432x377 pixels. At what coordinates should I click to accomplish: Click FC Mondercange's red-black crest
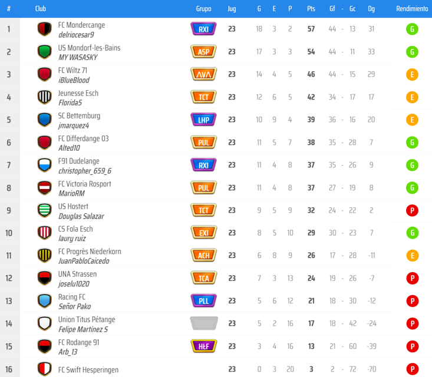[x=44, y=29]
